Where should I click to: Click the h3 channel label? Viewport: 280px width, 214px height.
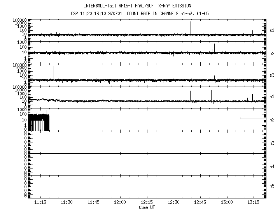pyautogui.click(x=272, y=143)
